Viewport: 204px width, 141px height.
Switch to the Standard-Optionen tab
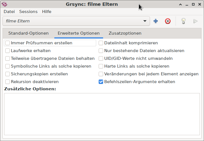[28, 33]
